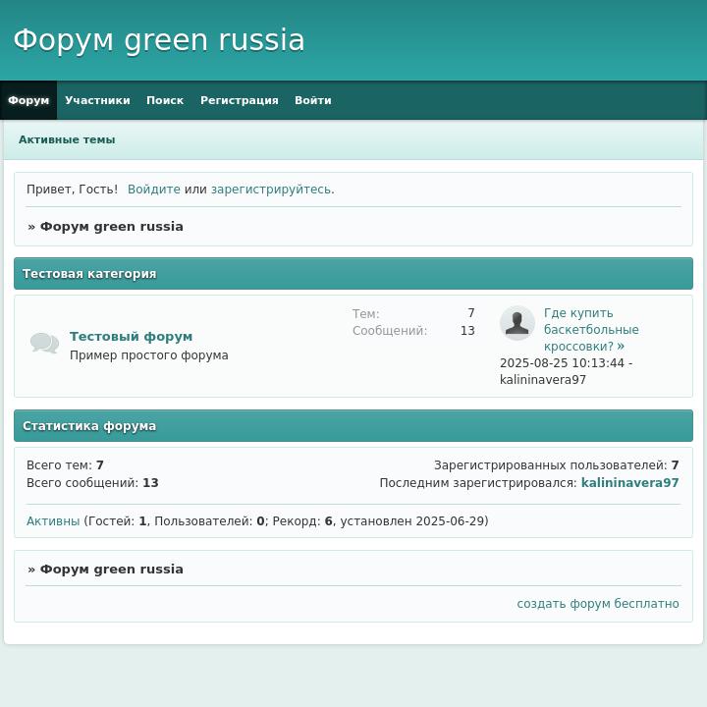Click the large Форум green russia site title
Viewport: 707px width, 707px height.
(159, 40)
